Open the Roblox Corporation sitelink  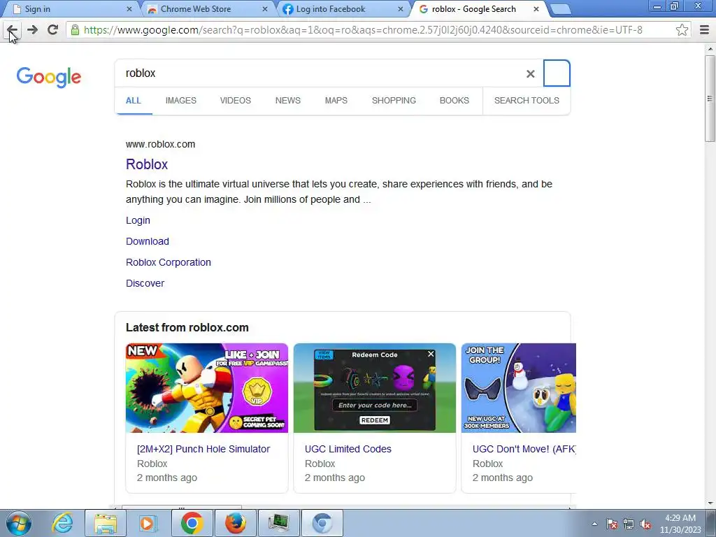(x=169, y=262)
